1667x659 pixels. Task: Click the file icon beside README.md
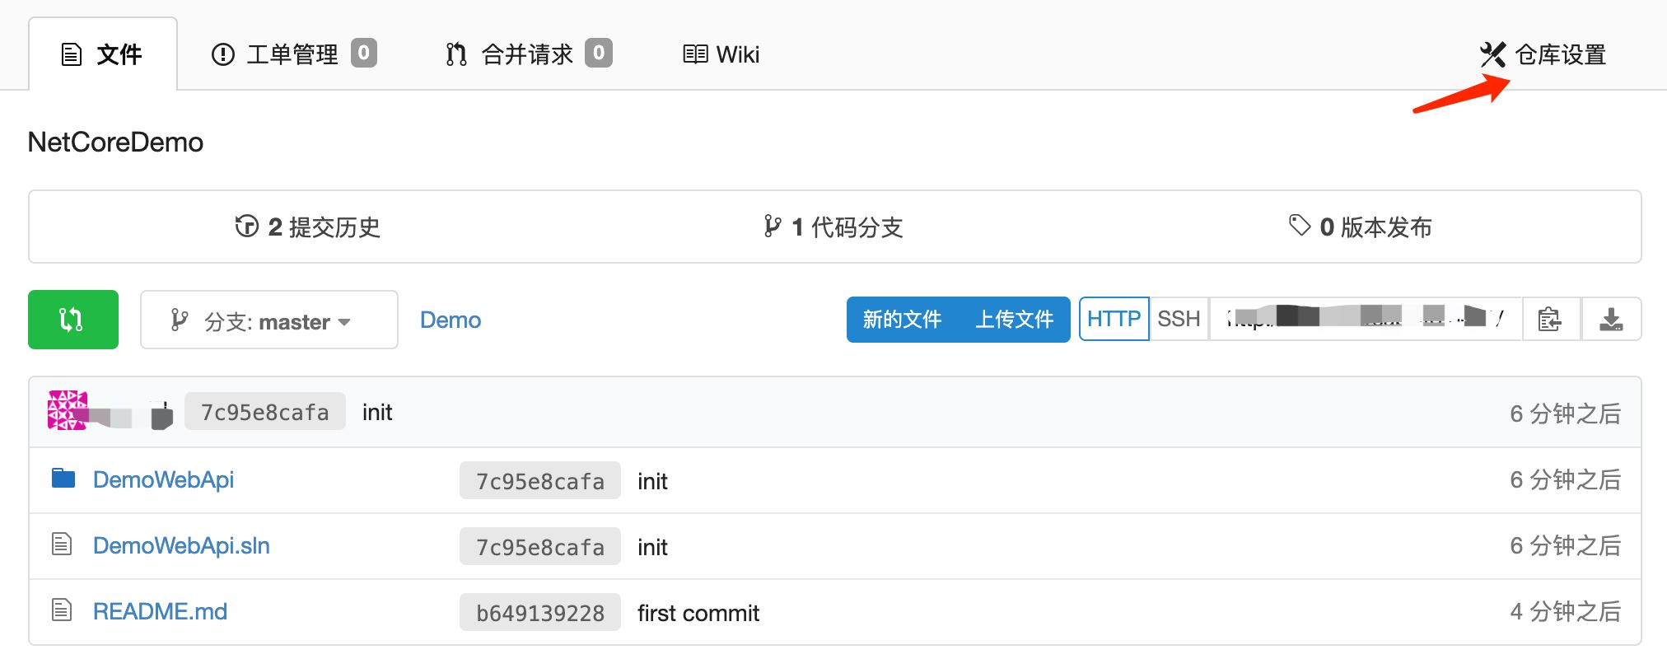click(62, 610)
